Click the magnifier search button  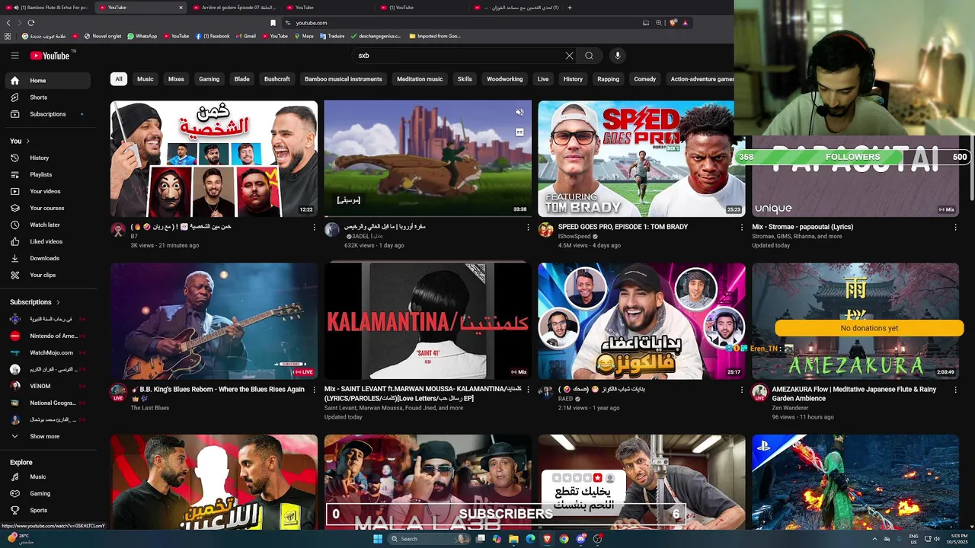tap(589, 56)
